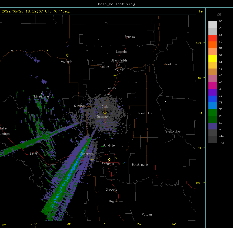
Task: Click the white plus marker north of Drumheller
Action: pos(165,102)
